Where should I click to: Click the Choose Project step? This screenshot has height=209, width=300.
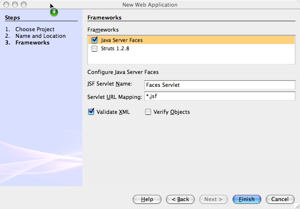35,30
